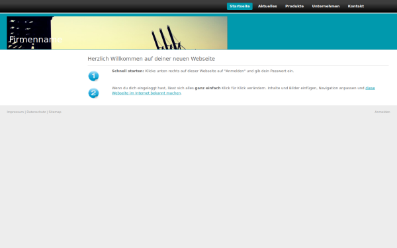Click the blue number 2 step icon
The width and height of the screenshot is (397, 248).
[x=93, y=93]
